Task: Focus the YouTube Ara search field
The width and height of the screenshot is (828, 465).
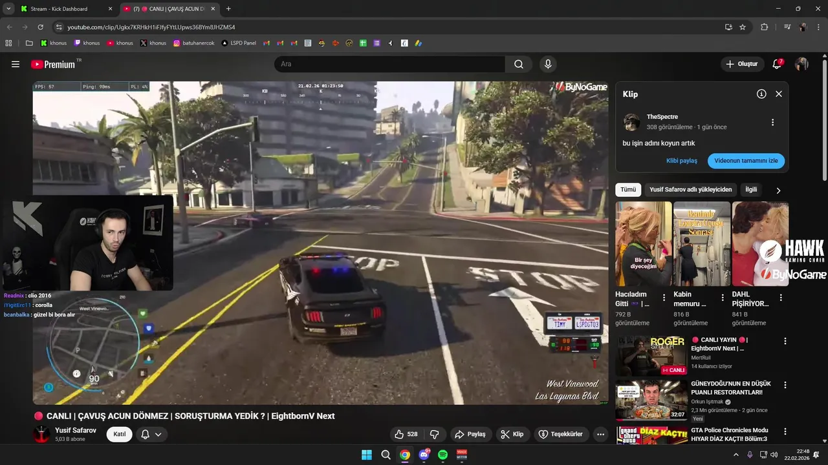Action: (x=391, y=64)
